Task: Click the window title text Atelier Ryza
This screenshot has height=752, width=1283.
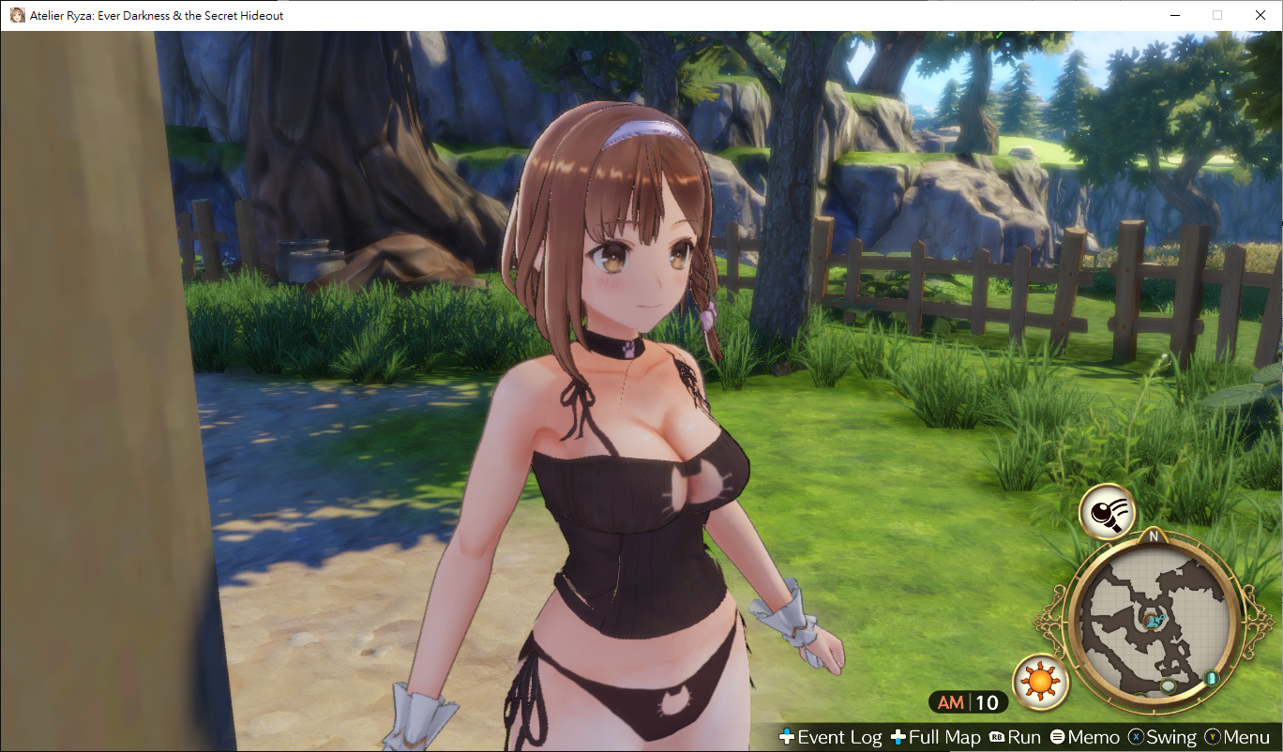Action: tap(157, 15)
